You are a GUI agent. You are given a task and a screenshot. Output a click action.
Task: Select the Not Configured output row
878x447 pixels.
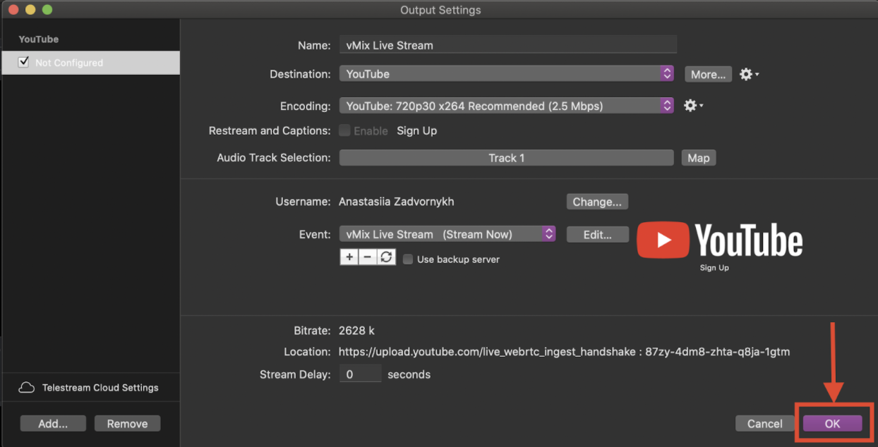(x=90, y=63)
